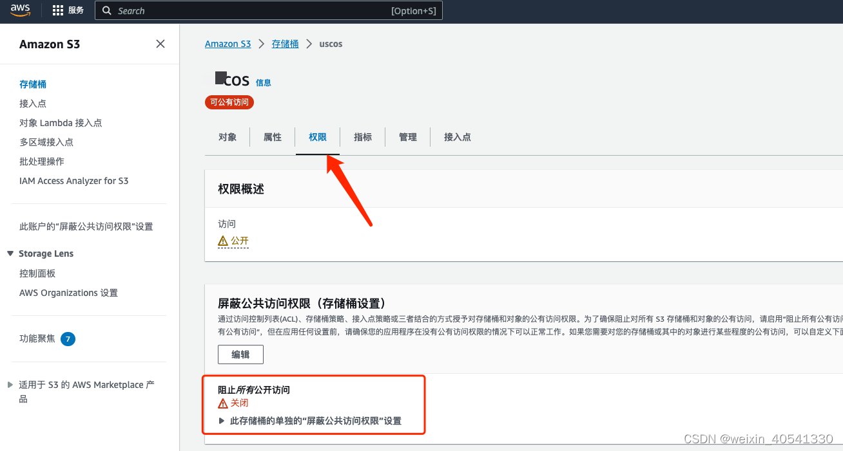843x451 pixels.
Task: Open 存储桶 in the sidebar
Action: [33, 84]
